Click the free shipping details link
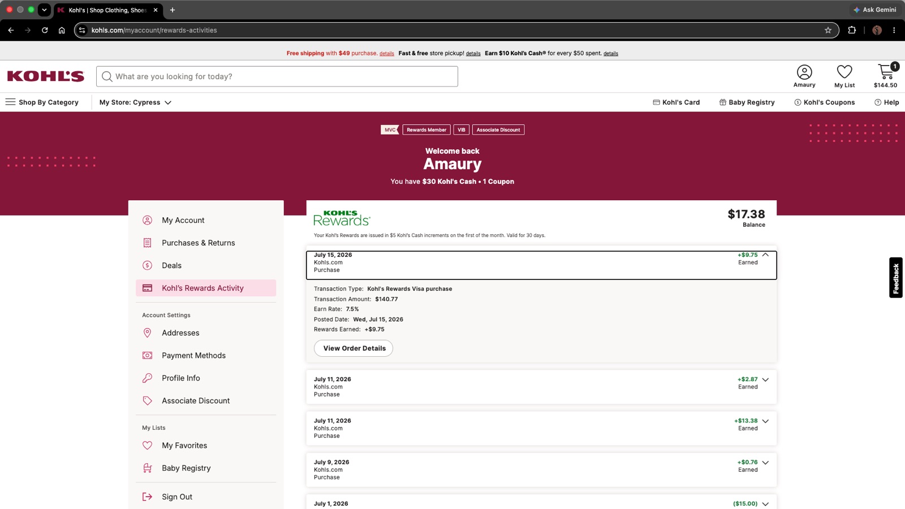 [x=387, y=54]
